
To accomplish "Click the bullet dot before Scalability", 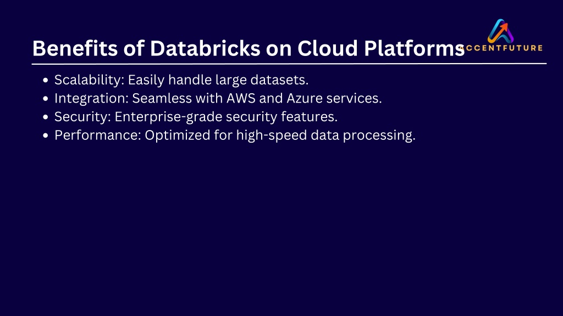I will 45,80.
